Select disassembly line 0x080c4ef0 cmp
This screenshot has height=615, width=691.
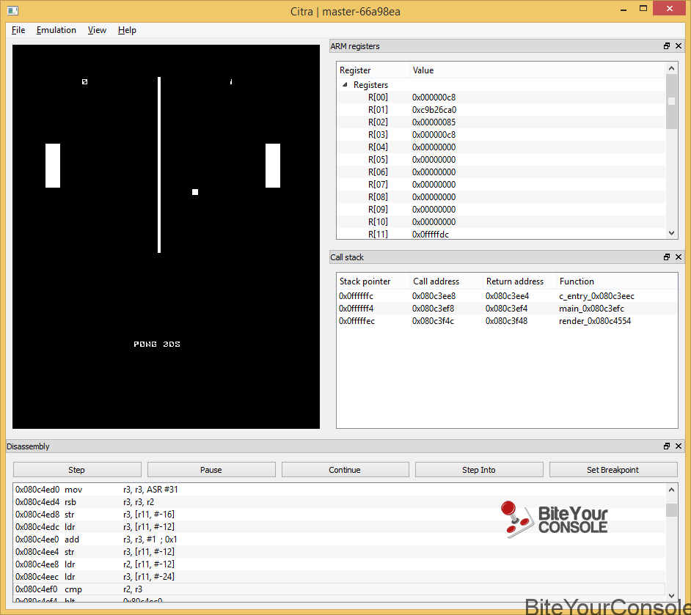click(x=339, y=589)
